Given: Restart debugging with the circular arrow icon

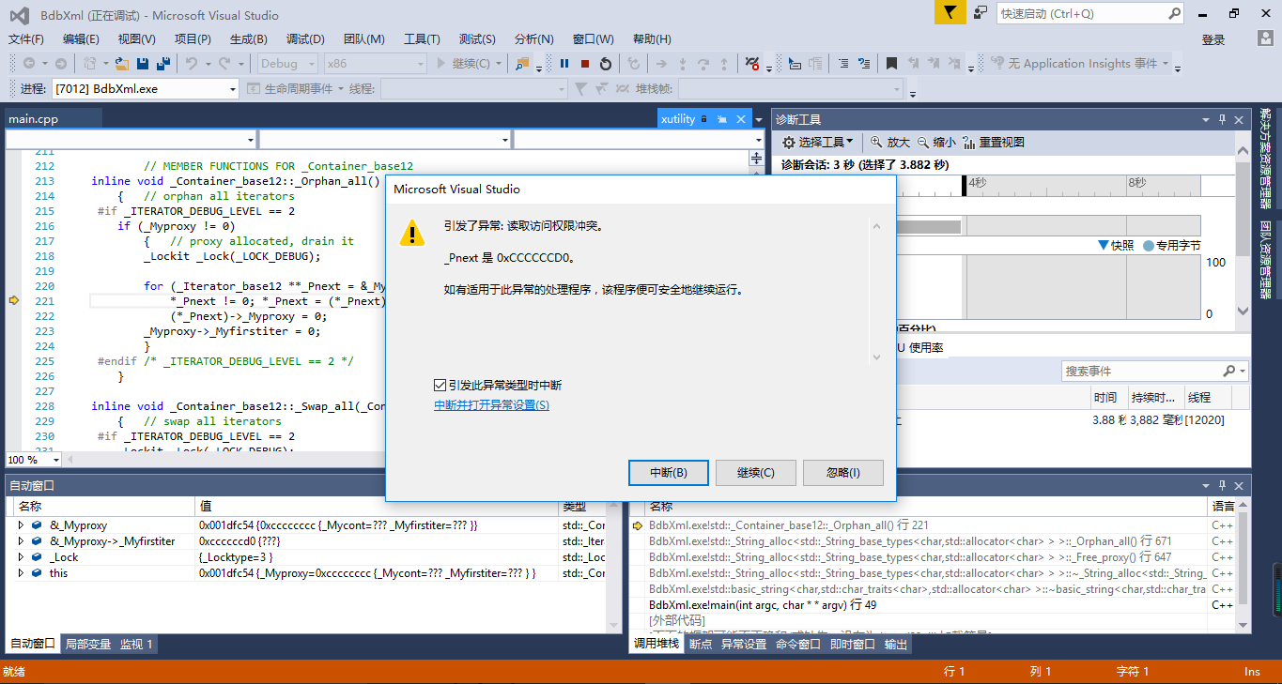Looking at the screenshot, I should click(x=606, y=64).
